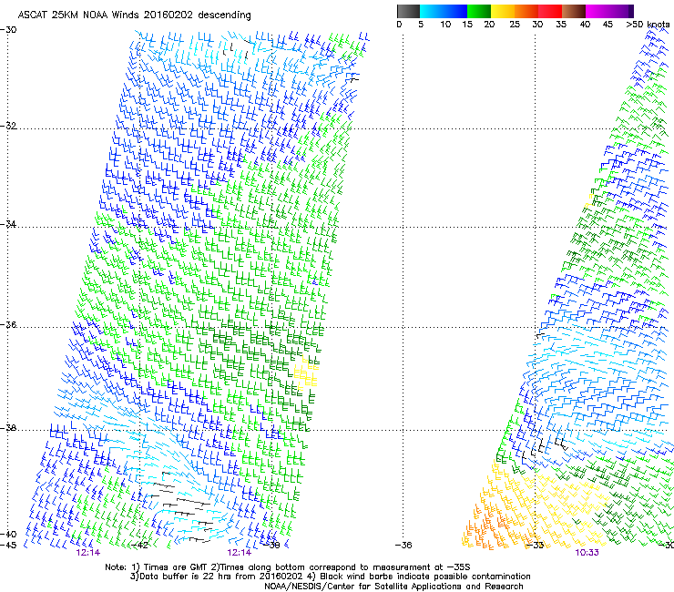Select the brown 35-40 knots color segment

574,11
